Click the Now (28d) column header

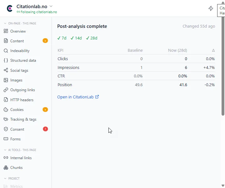(x=177, y=50)
